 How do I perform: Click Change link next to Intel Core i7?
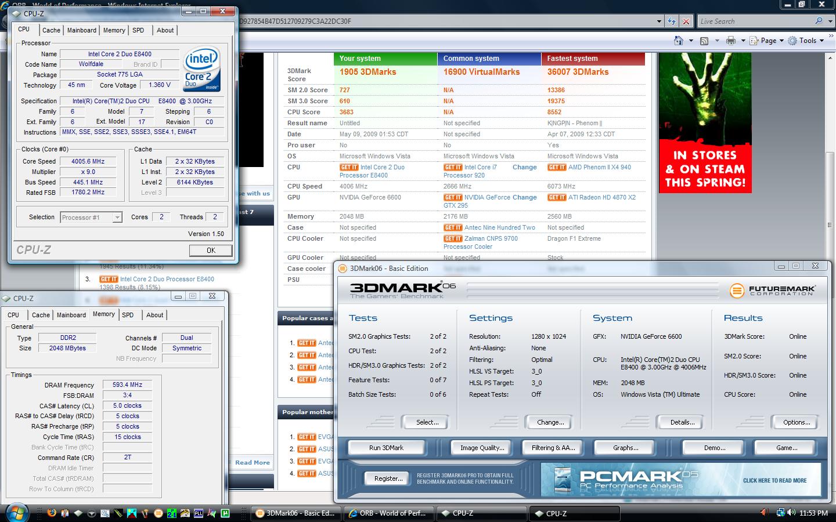pos(524,167)
